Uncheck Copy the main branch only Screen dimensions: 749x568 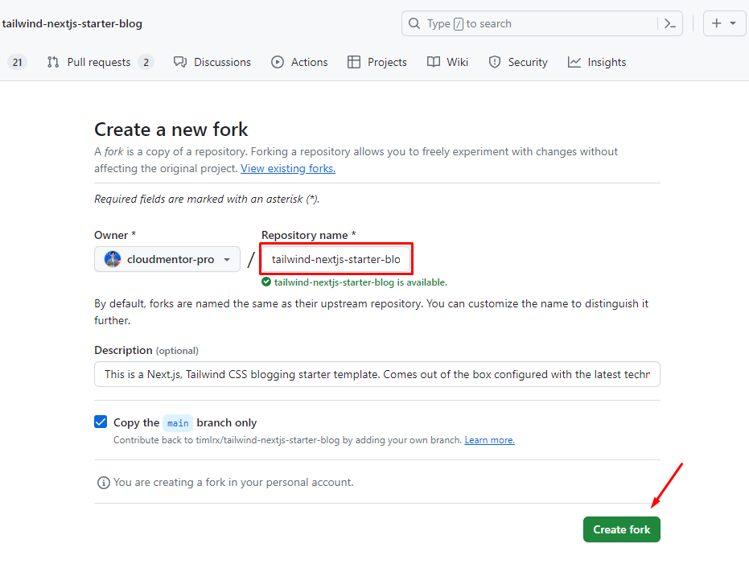point(101,422)
